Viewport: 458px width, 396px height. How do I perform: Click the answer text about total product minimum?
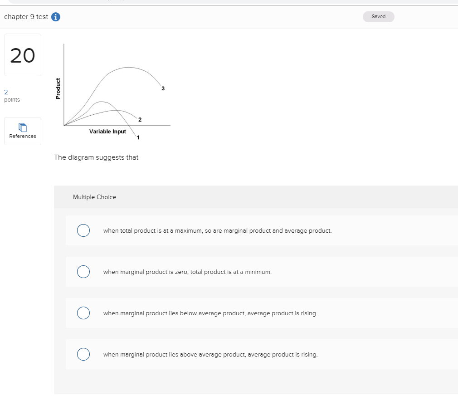(x=187, y=272)
